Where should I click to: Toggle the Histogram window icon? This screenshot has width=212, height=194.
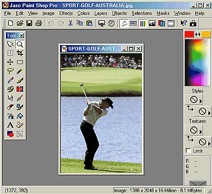pos(152,23)
